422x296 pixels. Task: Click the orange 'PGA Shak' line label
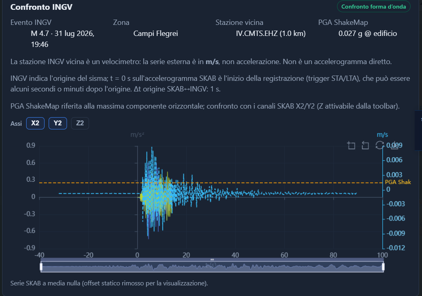398,182
